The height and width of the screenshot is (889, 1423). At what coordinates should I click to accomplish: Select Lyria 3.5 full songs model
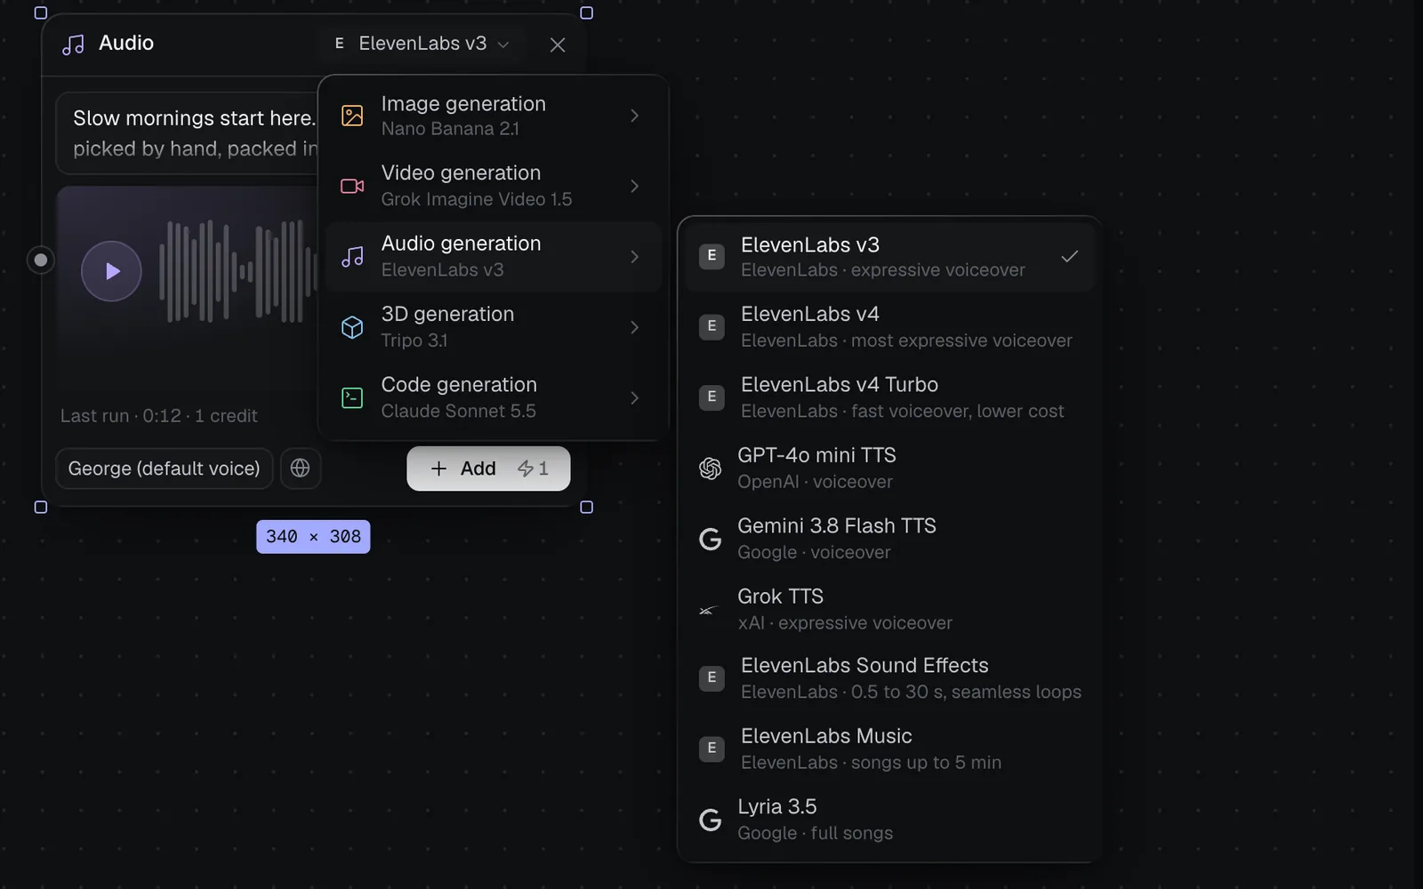[889, 819]
